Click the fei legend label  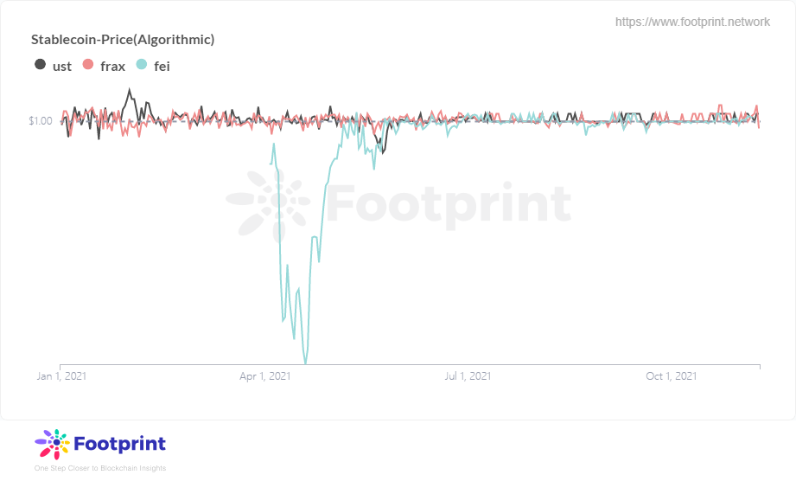pyautogui.click(x=162, y=67)
